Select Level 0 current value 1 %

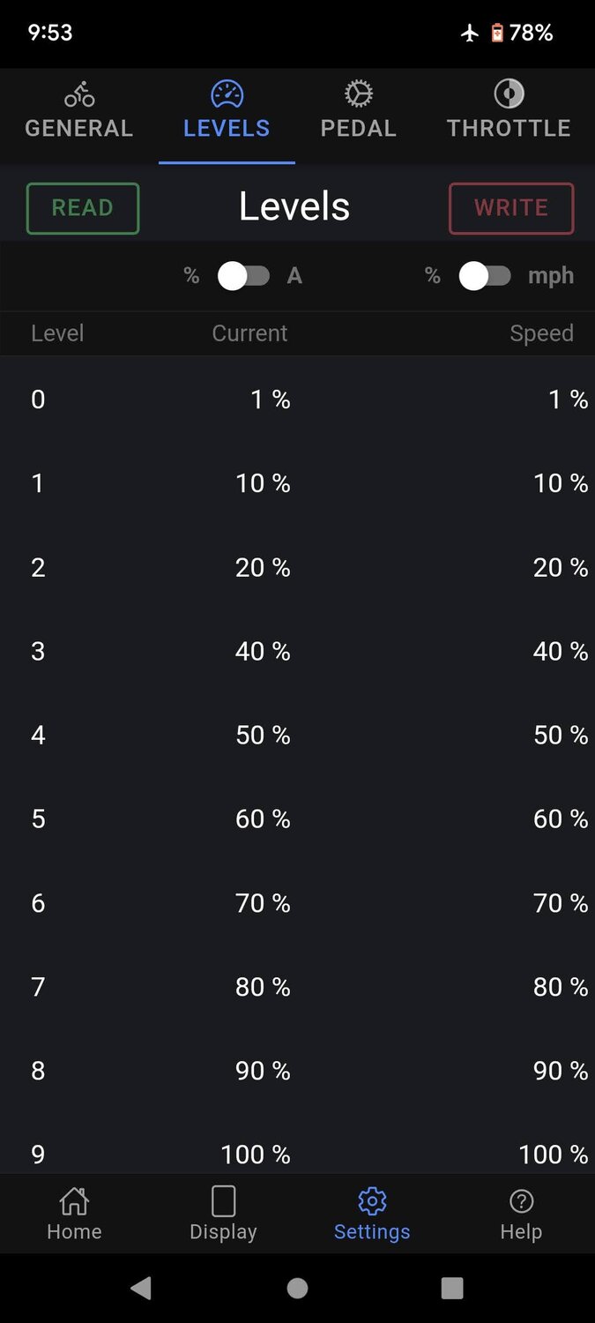(270, 400)
